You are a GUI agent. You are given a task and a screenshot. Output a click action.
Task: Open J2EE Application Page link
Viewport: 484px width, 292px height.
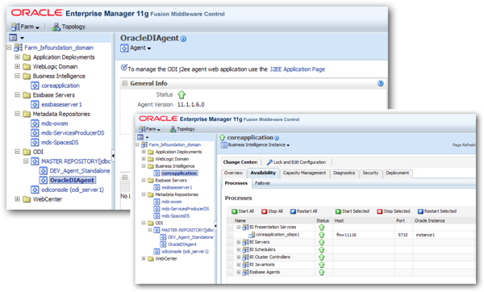click(x=297, y=69)
